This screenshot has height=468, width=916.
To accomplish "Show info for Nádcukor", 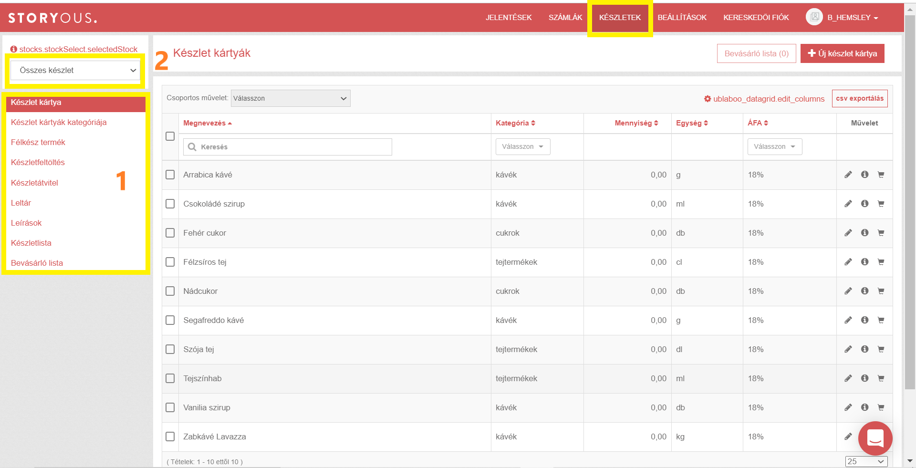I will click(864, 291).
